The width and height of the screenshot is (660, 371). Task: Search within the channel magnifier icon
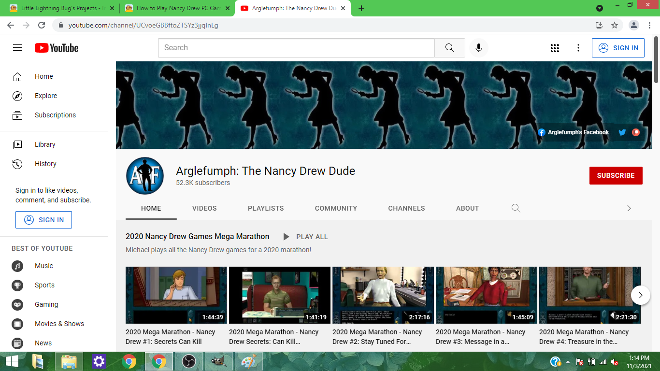click(x=516, y=208)
